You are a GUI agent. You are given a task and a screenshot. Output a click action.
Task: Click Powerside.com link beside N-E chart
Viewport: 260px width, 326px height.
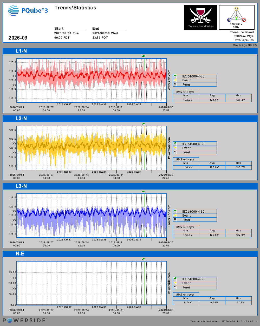tap(169, 283)
